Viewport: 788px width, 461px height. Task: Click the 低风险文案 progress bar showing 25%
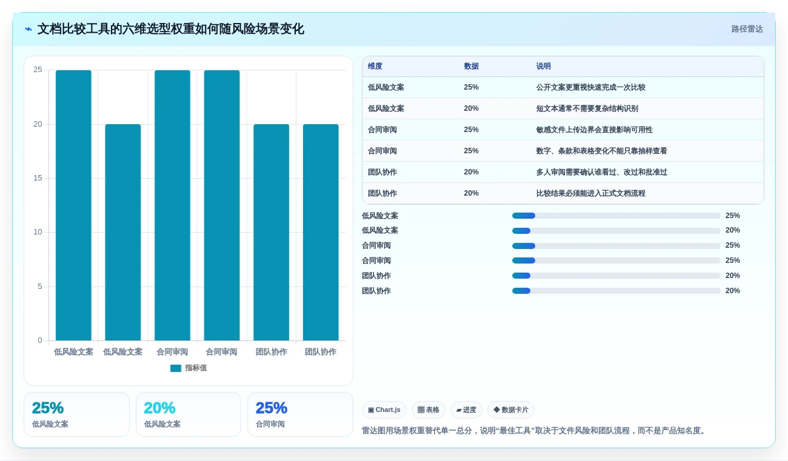[x=616, y=216]
